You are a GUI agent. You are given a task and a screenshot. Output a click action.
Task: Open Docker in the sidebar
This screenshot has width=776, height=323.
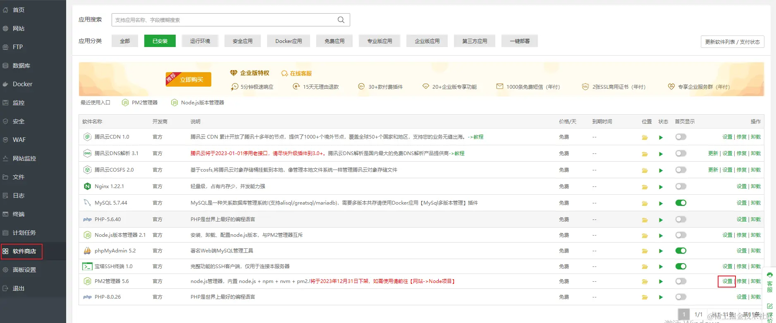22,84
